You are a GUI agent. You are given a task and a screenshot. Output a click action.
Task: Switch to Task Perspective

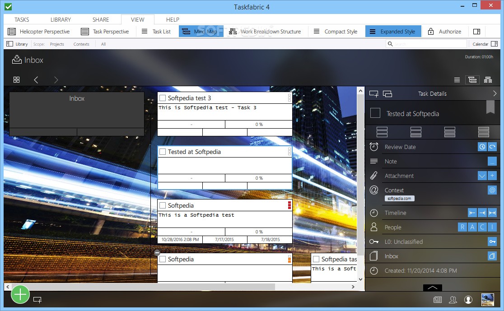point(105,32)
